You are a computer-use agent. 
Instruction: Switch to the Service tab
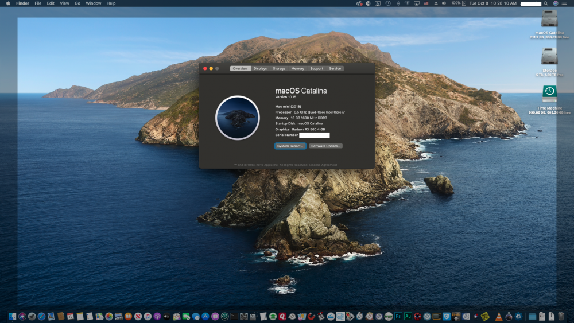(335, 68)
